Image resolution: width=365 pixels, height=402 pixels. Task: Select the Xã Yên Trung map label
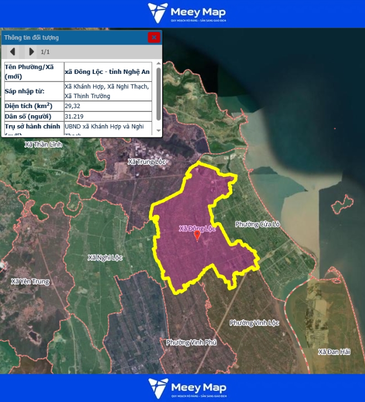(x=30, y=282)
